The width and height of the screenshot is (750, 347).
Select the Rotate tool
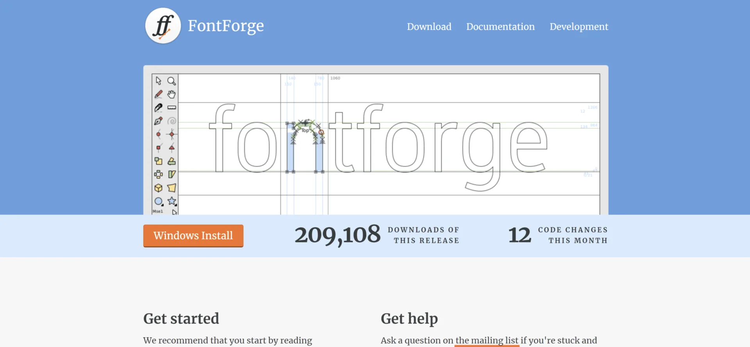pos(171,161)
